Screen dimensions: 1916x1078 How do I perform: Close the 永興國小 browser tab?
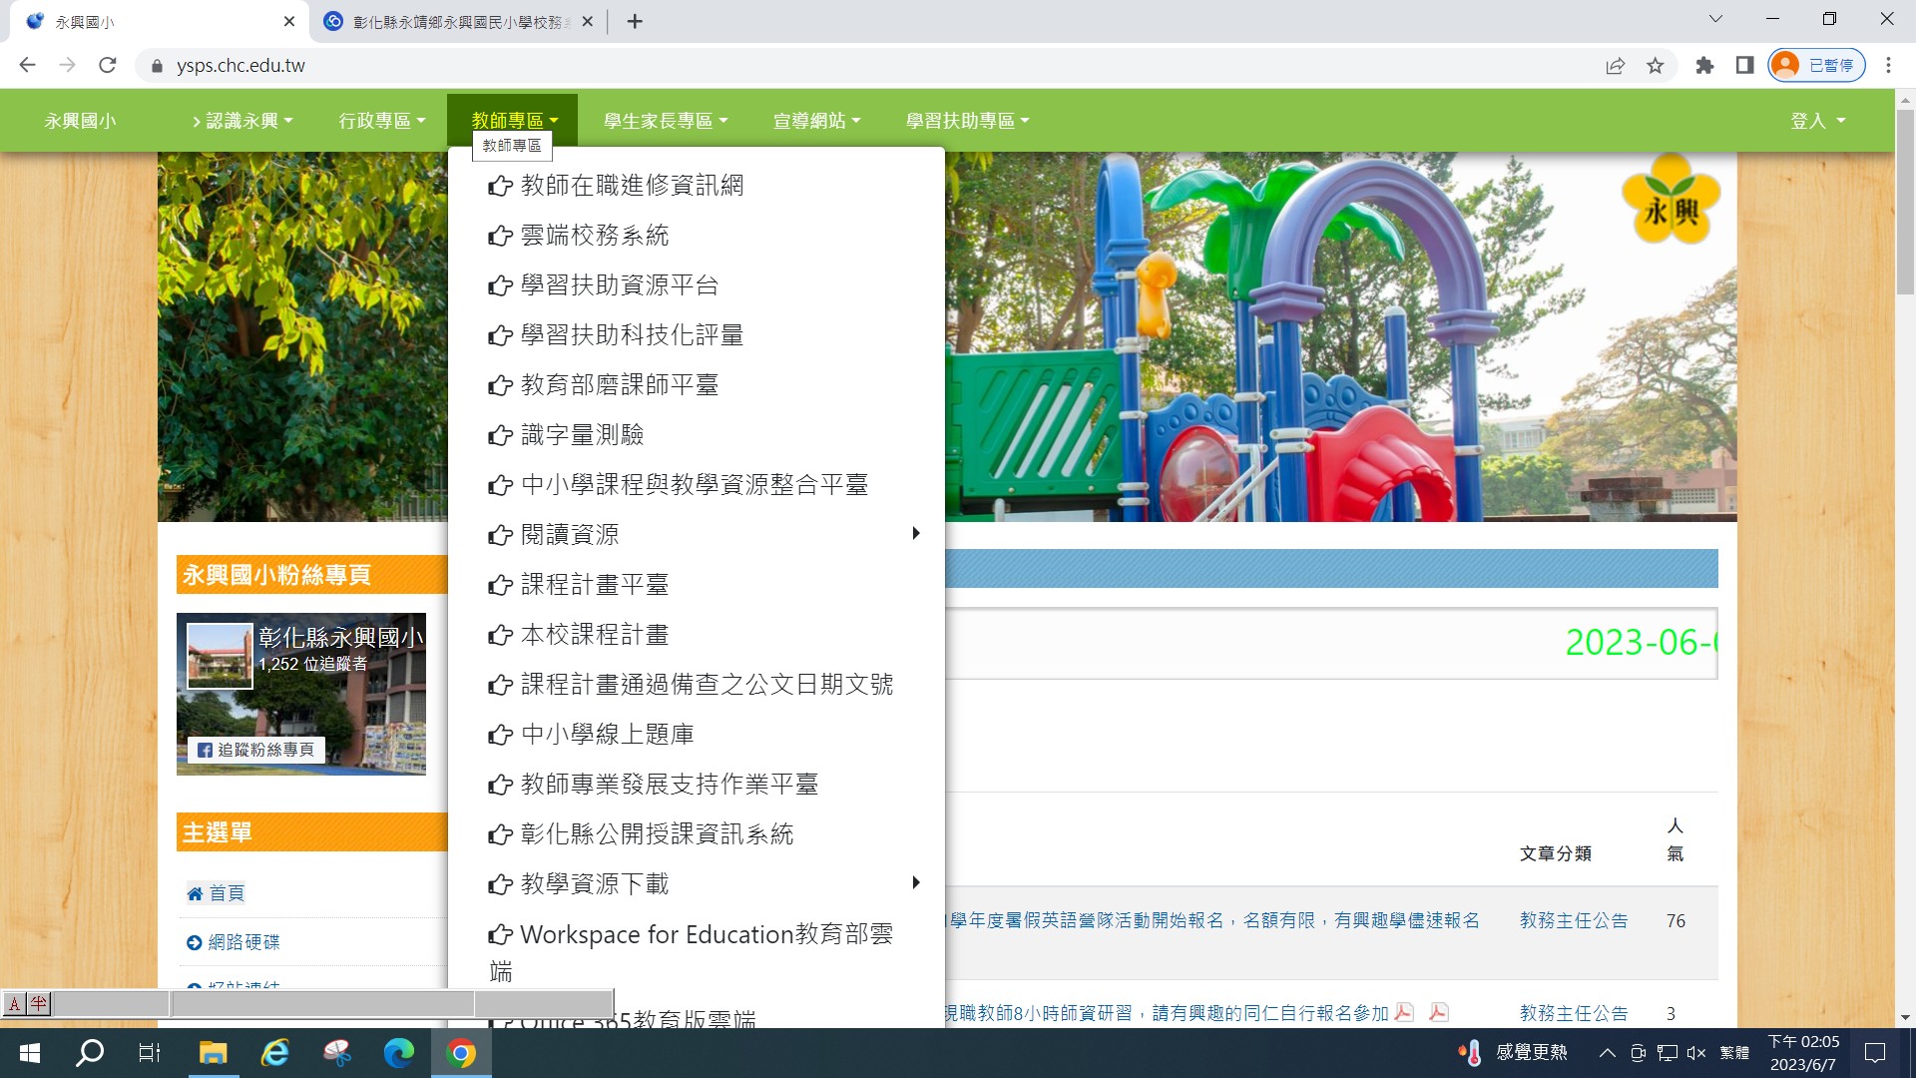pos(289,21)
